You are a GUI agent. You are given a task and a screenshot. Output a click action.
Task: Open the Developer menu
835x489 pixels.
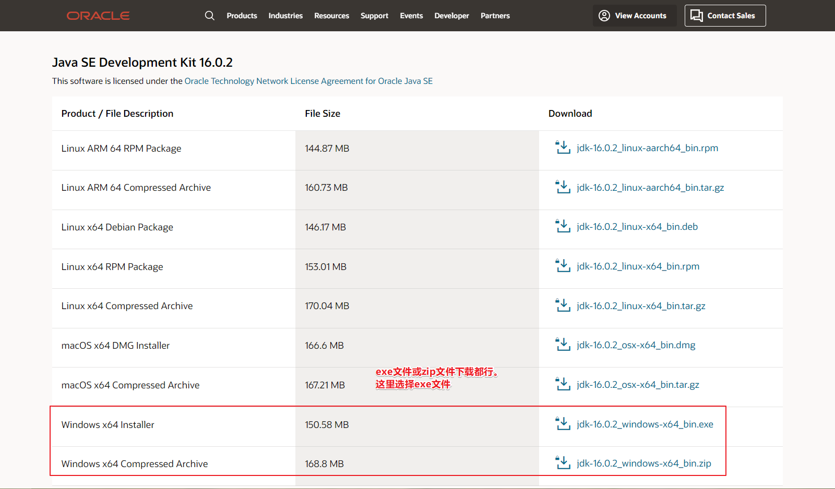(451, 16)
